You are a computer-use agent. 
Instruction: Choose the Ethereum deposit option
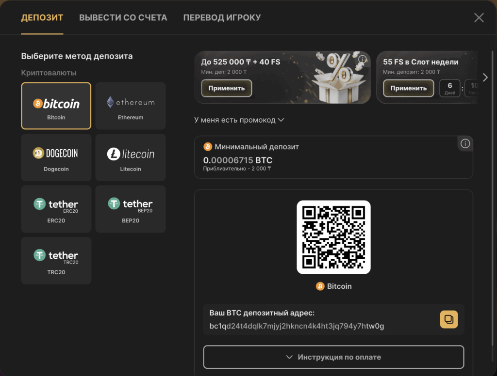130,106
